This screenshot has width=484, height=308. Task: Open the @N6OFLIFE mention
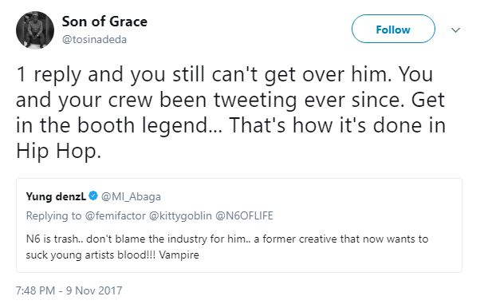point(244,215)
